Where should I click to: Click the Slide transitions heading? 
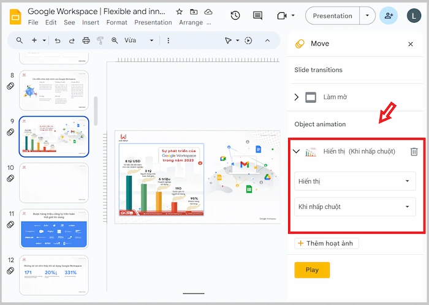[318, 70]
